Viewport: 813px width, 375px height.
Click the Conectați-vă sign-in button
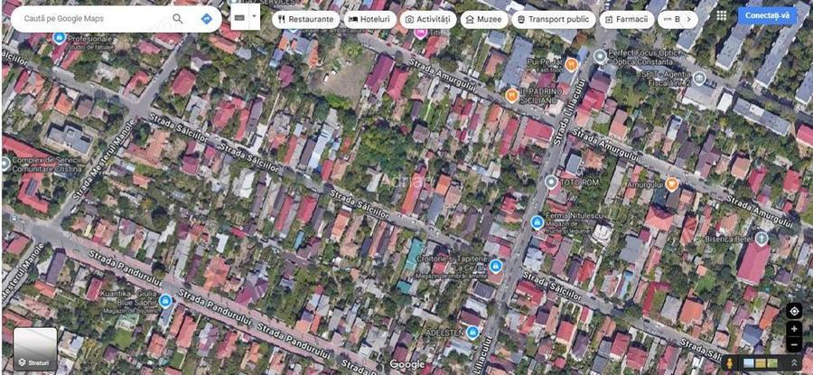[x=767, y=15]
